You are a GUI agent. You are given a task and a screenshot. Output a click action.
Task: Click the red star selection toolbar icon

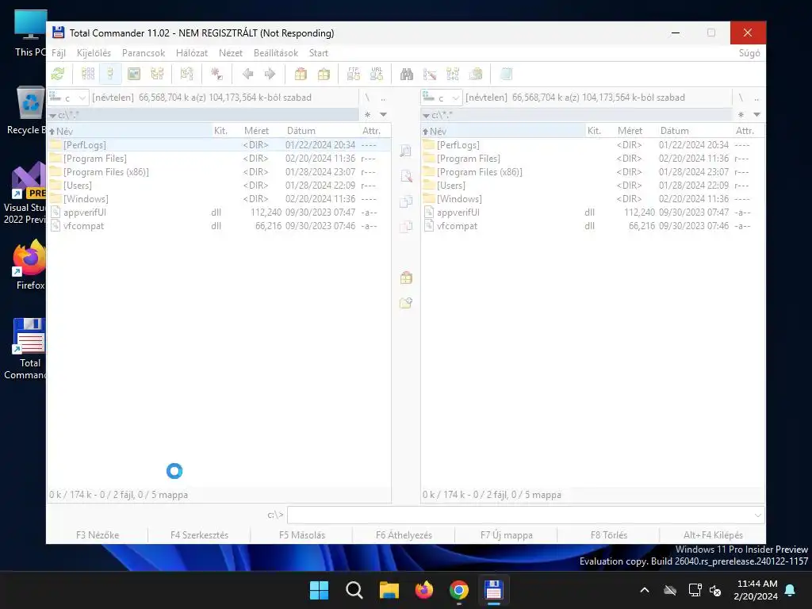[216, 74]
